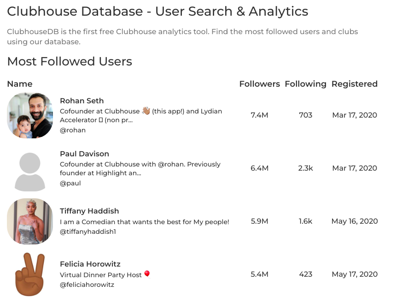The image size is (396, 303).
Task: Open the @tiffanyhaddish1 handle
Action: pyautogui.click(x=87, y=232)
